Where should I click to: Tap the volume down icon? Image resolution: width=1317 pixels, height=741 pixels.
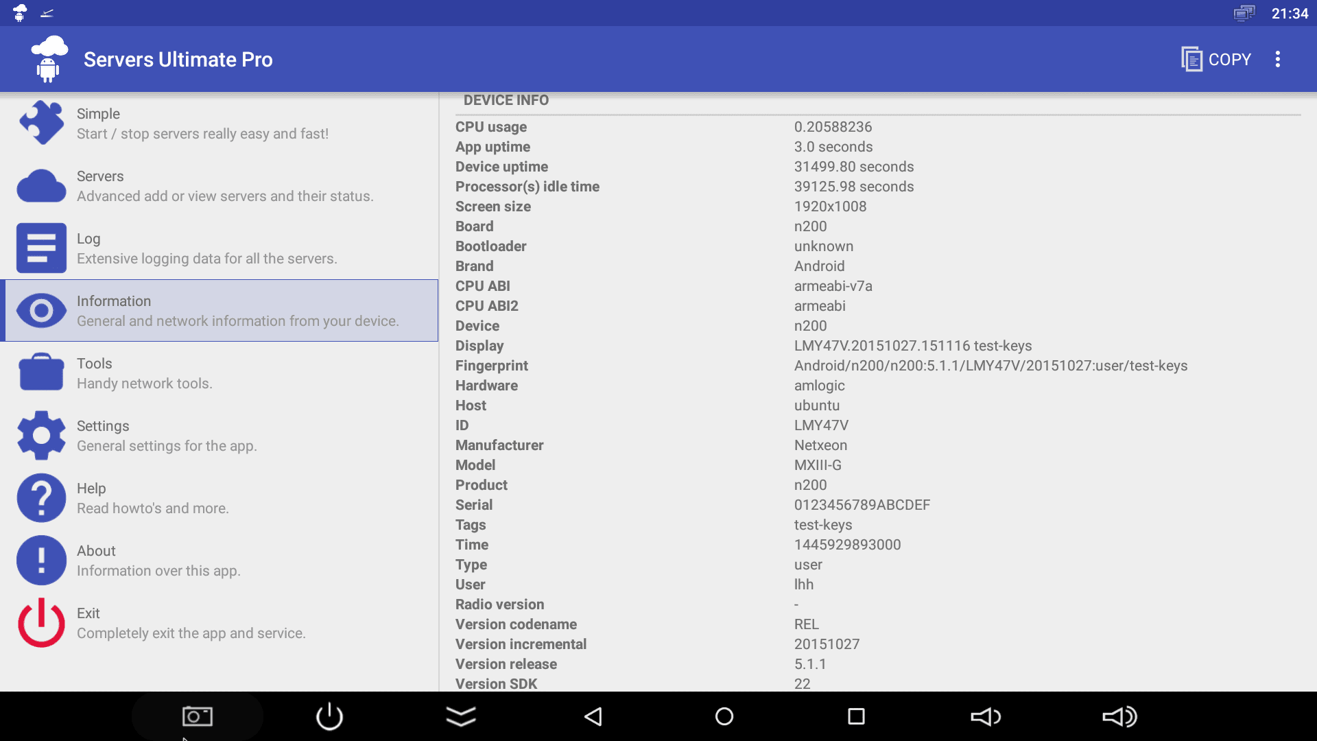click(986, 716)
